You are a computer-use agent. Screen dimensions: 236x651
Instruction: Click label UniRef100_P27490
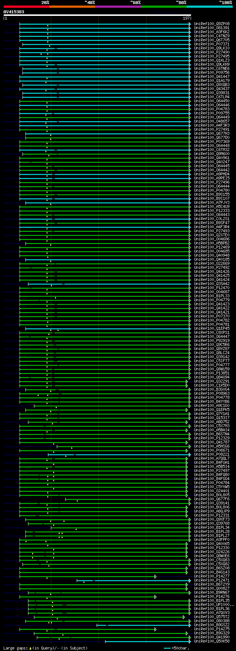coord(212,52)
